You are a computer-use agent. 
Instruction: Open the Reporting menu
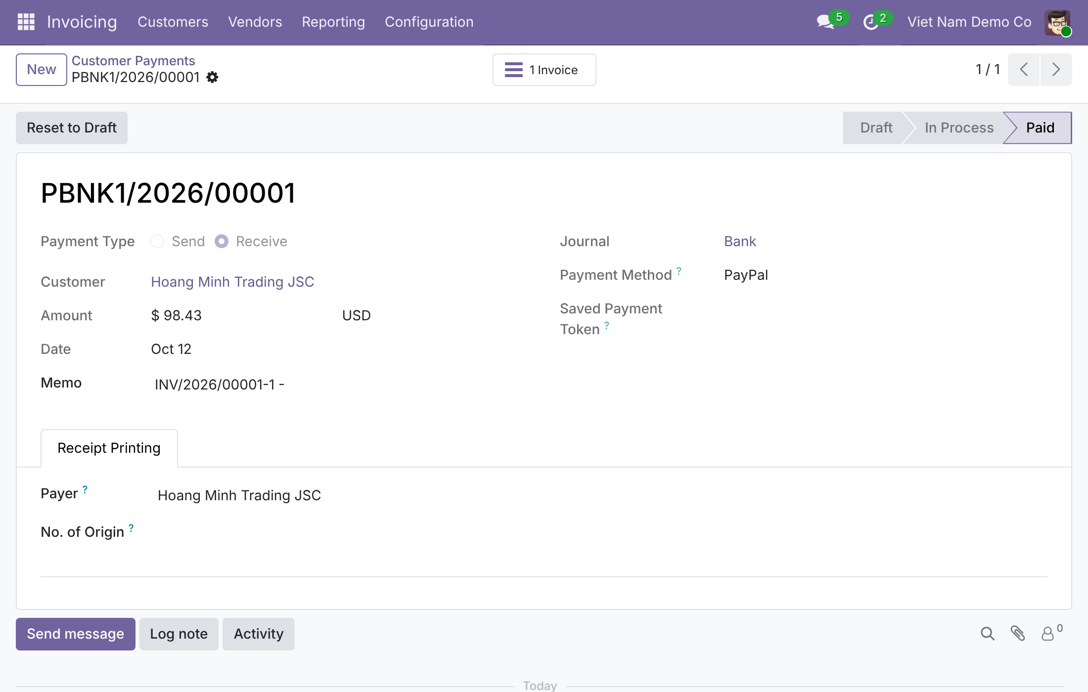(x=333, y=22)
